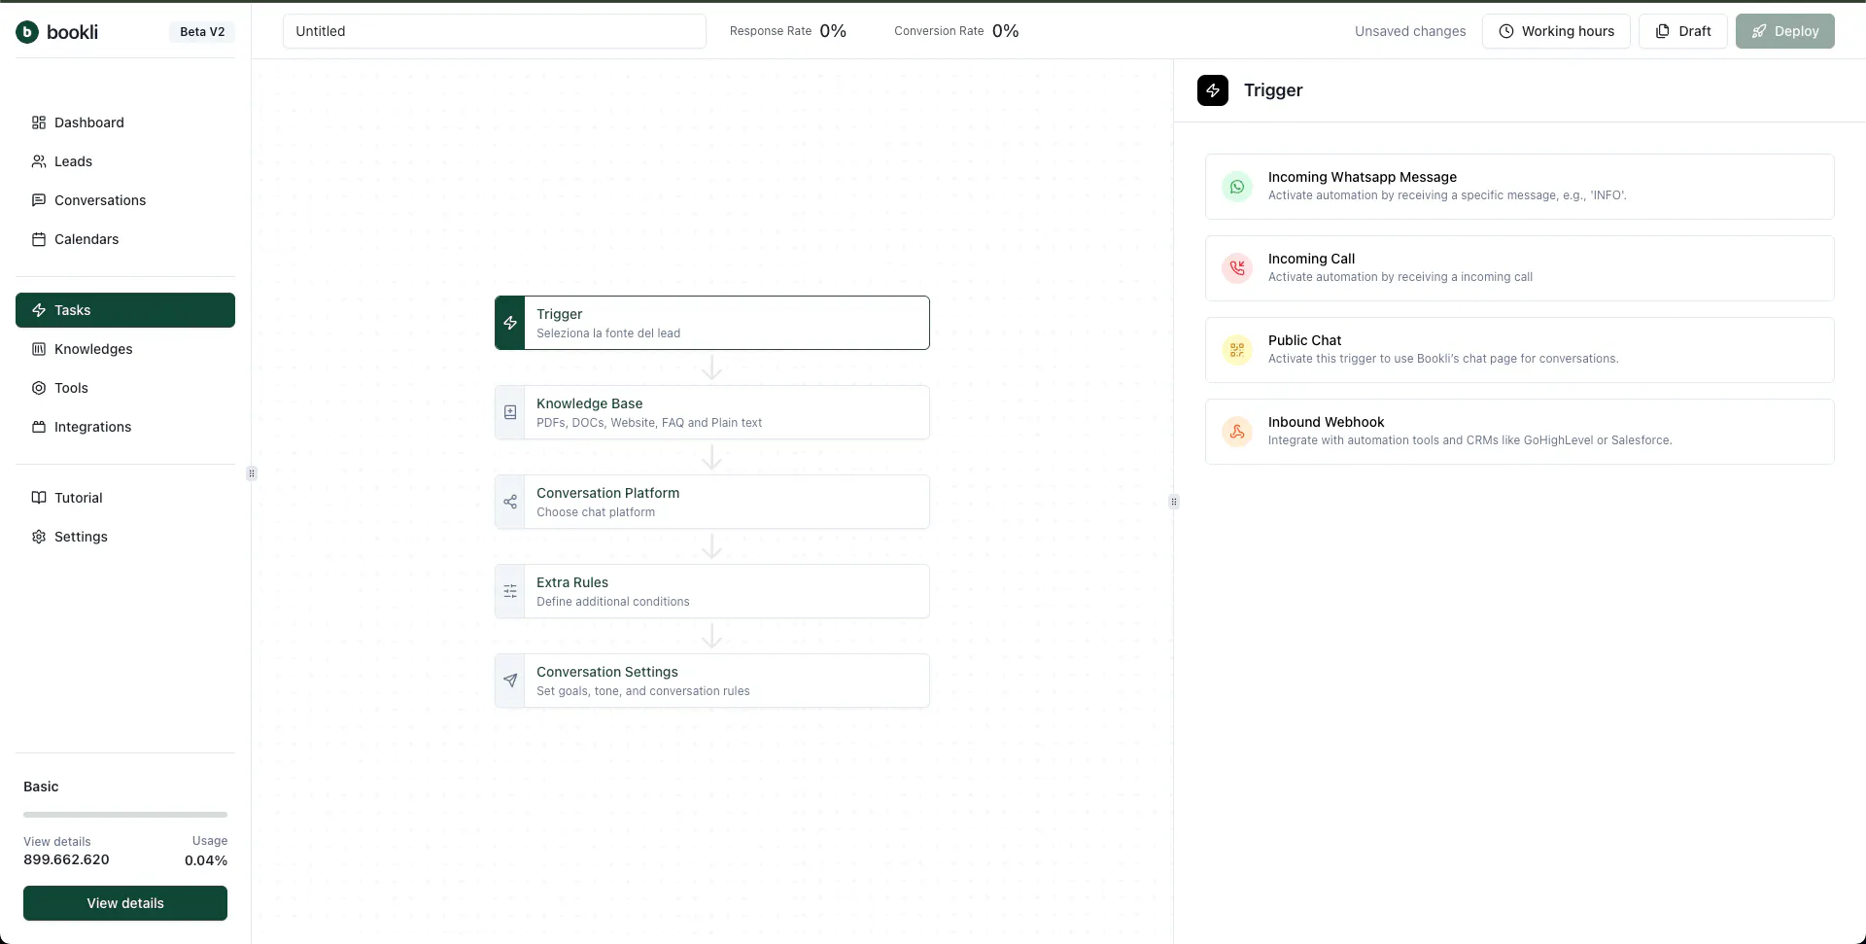Select the Trigger node lightning icon
1866x944 pixels.
(510, 323)
